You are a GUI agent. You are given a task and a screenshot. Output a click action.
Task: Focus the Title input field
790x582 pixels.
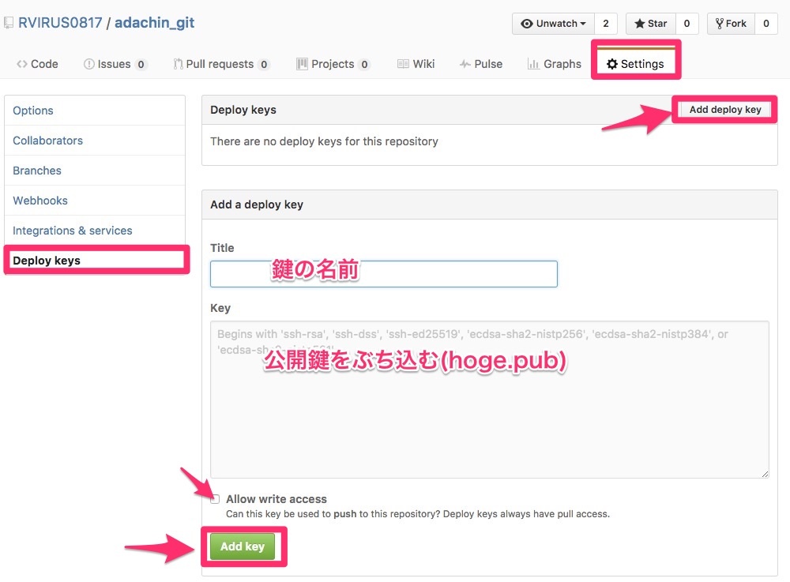pyautogui.click(x=384, y=274)
